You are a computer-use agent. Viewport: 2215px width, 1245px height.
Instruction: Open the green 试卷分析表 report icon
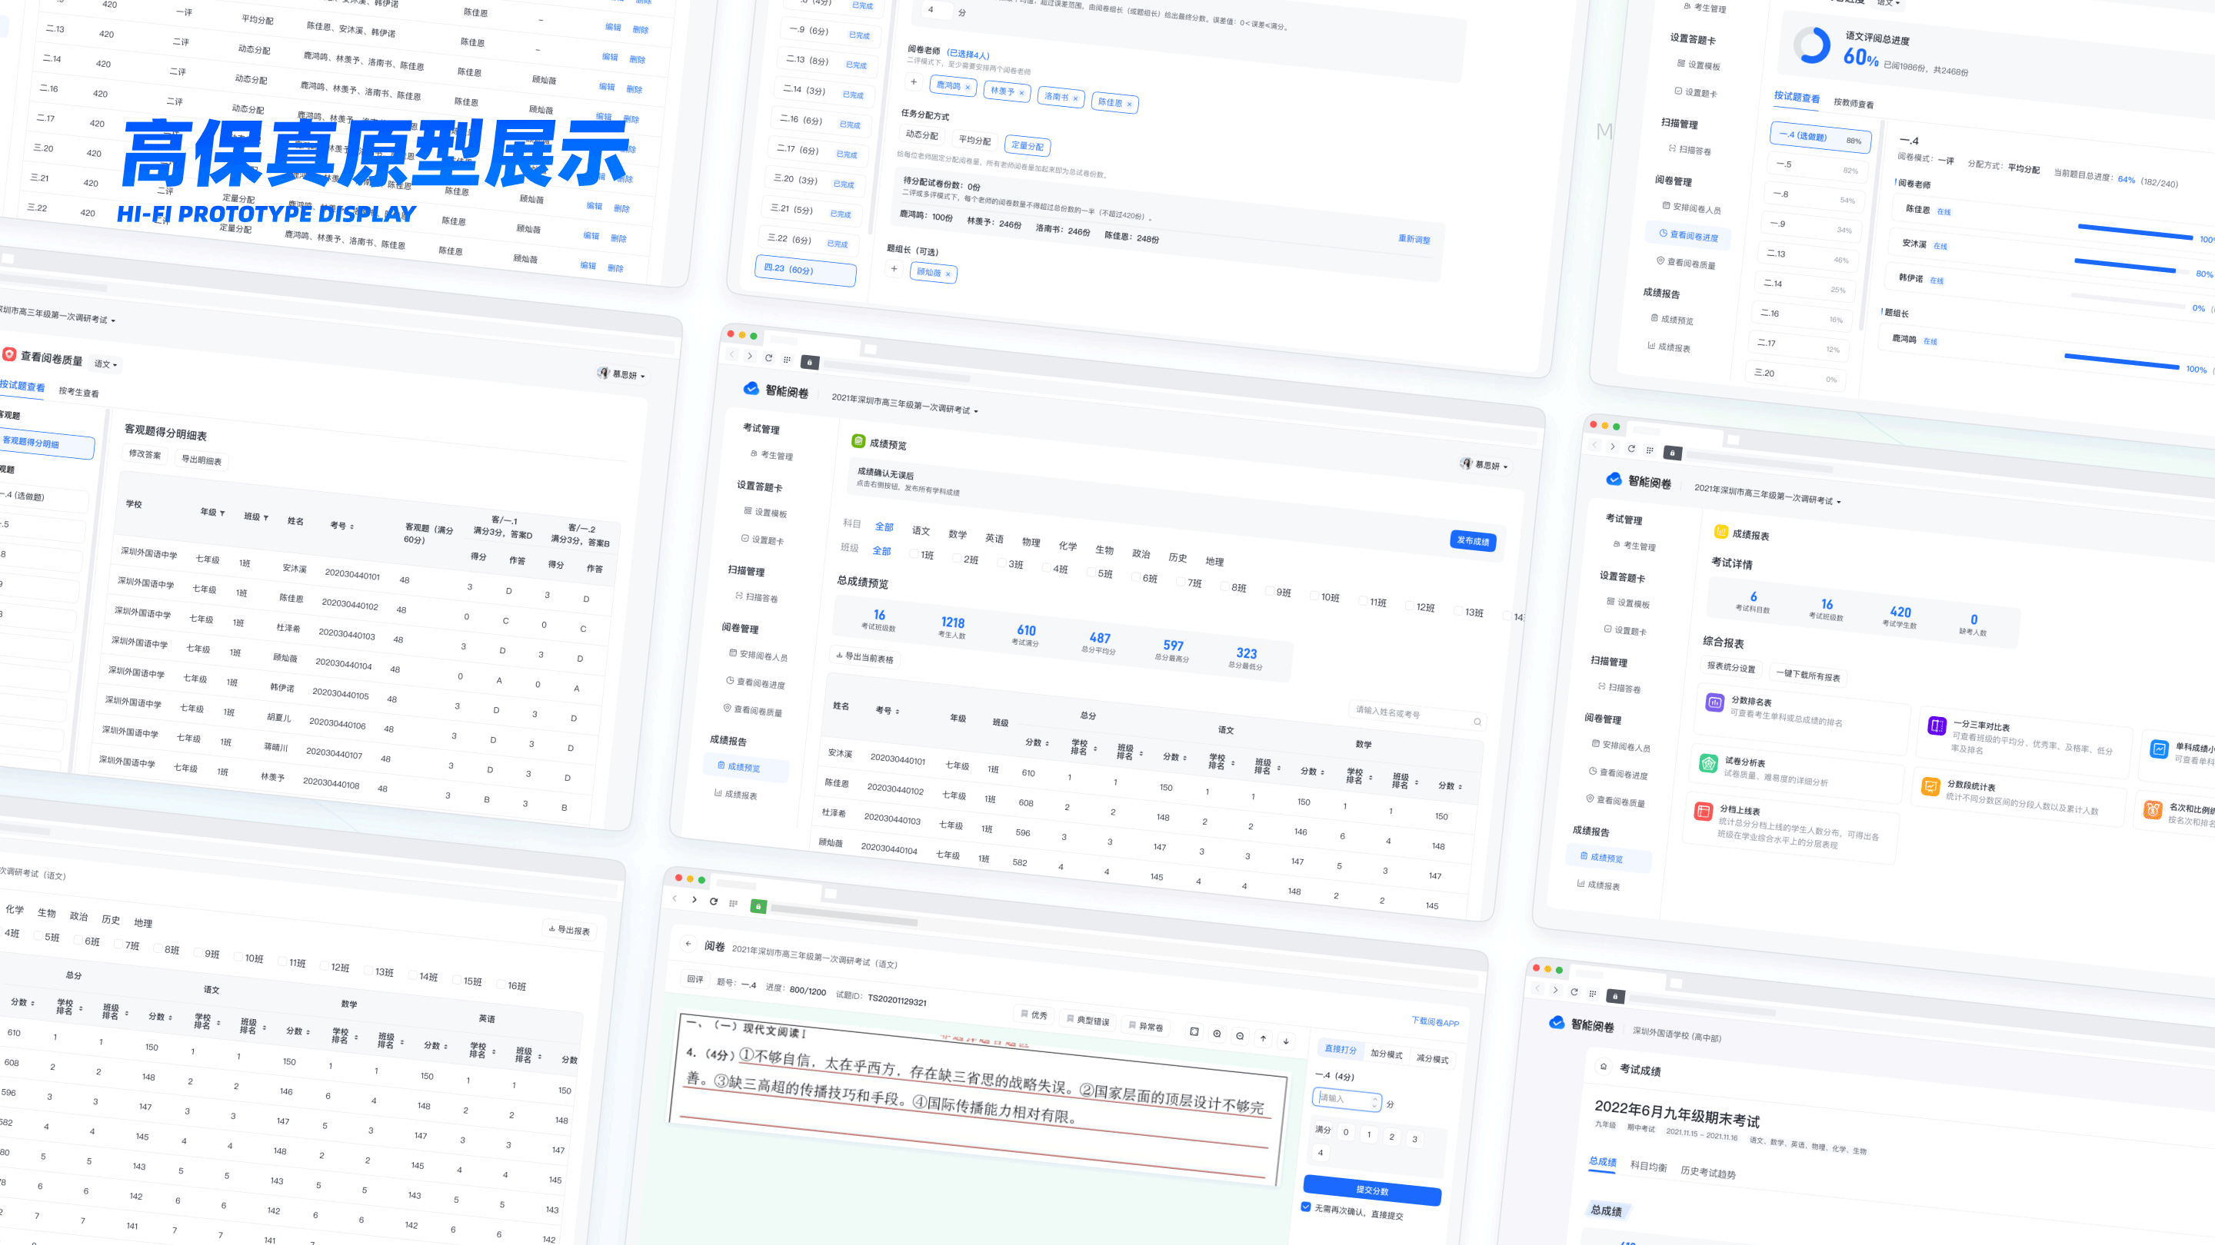[x=1708, y=764]
